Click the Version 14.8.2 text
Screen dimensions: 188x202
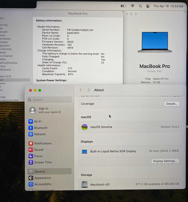[x=170, y=127]
